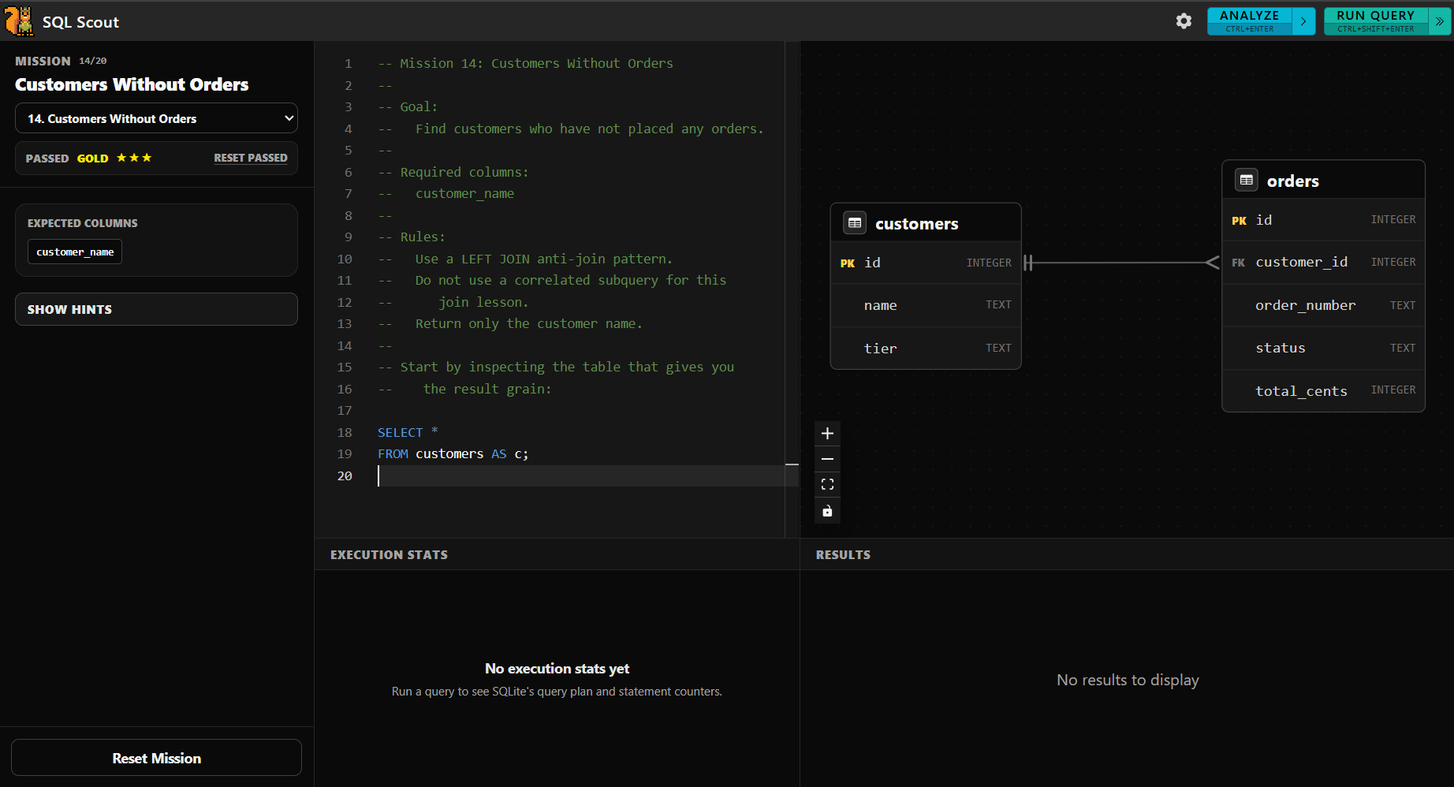Click the customer_name expected column chip
The height and width of the screenshot is (787, 1454).
pyautogui.click(x=75, y=252)
